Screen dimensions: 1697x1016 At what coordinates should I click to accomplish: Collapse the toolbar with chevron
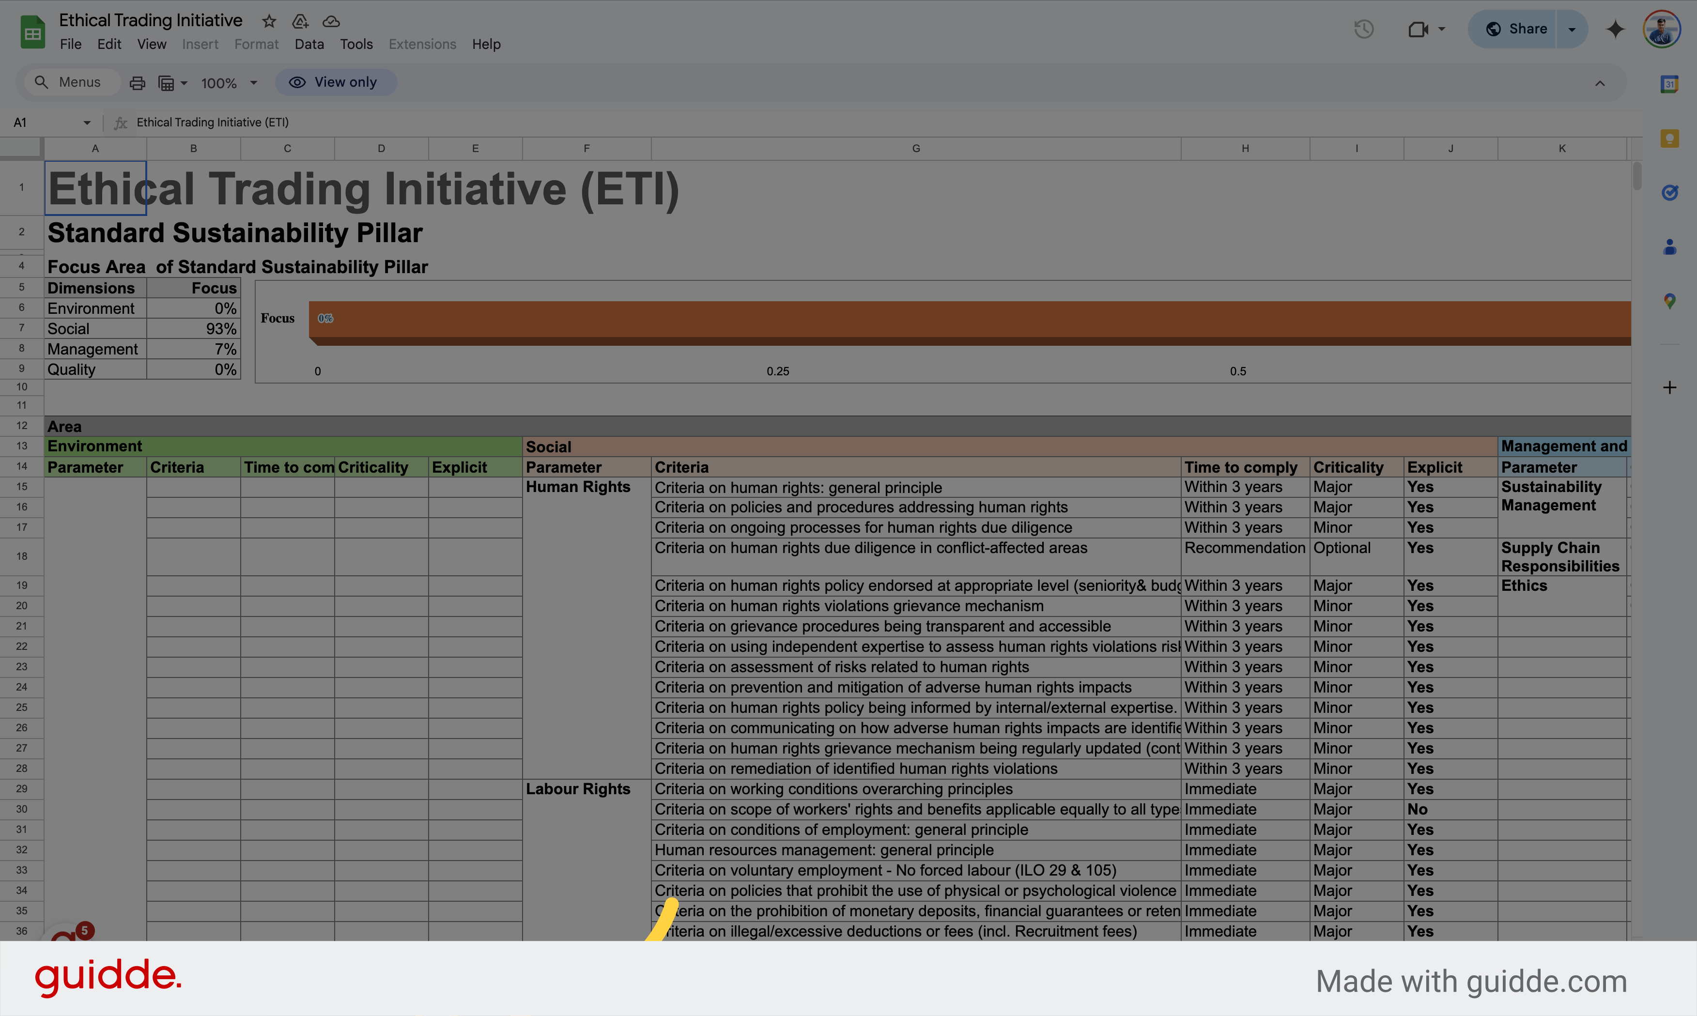1600,83
